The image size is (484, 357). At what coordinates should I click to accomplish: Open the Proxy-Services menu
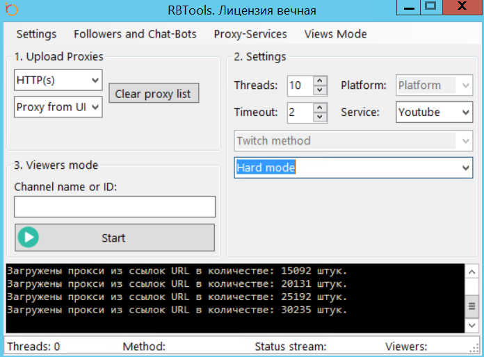[250, 34]
